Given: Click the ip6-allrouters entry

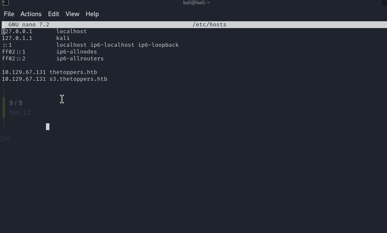Looking at the screenshot, I should click(x=80, y=59).
